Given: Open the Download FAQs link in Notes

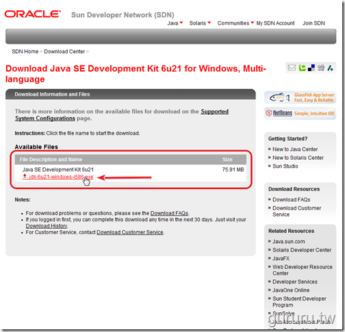Looking at the screenshot, I should (169, 213).
